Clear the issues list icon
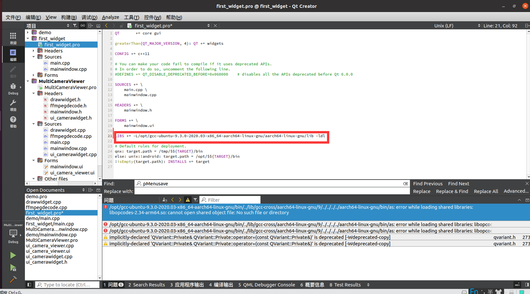This screenshot has height=294, width=530. coord(165,200)
